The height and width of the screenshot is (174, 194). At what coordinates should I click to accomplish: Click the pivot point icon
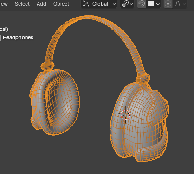(125, 4)
